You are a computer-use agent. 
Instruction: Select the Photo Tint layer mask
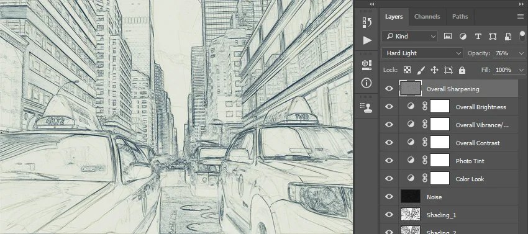point(440,160)
